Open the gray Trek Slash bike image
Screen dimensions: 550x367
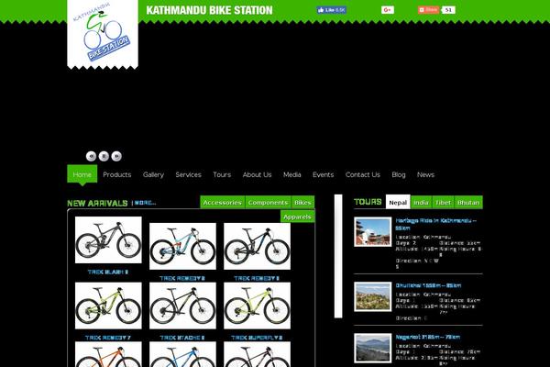coord(108,239)
